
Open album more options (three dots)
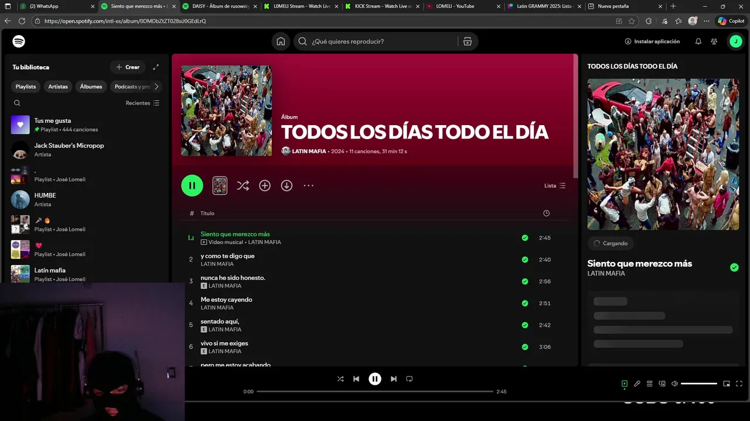(309, 185)
